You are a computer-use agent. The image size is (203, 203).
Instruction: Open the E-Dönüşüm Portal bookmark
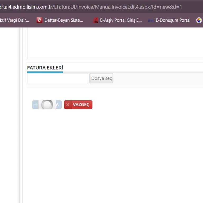(x=169, y=20)
